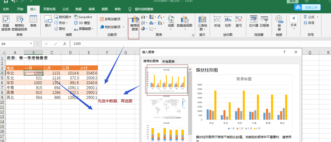Screen dimensions: 331x142
Task: Open the Name Box dropdown arrow
Action: coord(31,44)
